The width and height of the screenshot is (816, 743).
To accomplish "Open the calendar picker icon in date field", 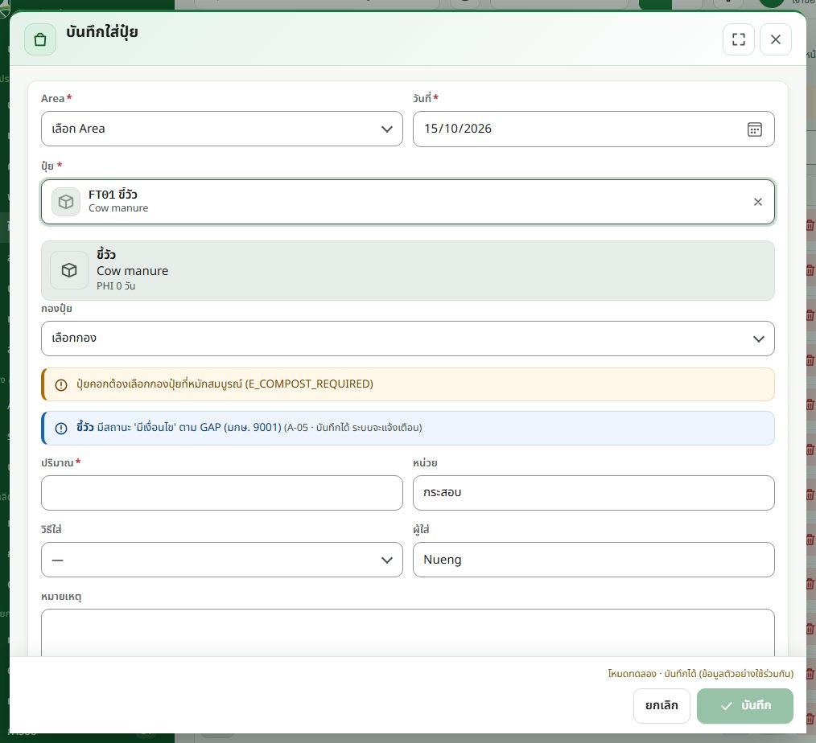I will (755, 129).
